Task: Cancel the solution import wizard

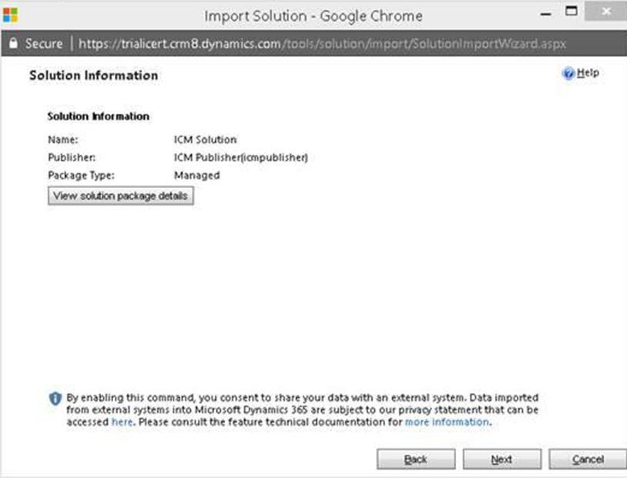Action: click(x=588, y=459)
